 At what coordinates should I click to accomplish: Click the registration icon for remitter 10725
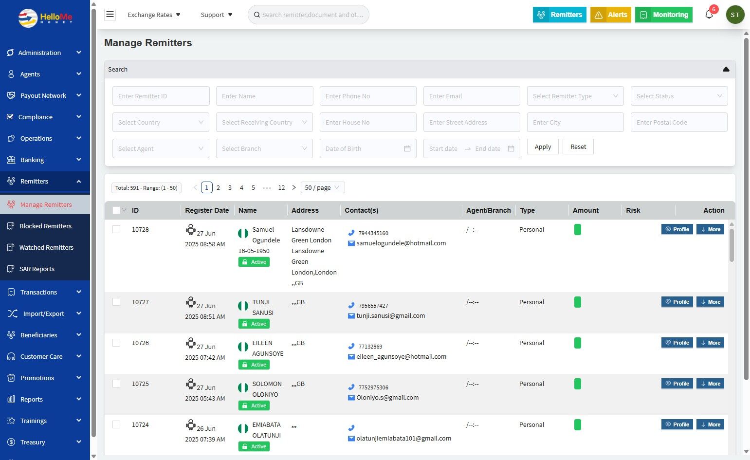(x=190, y=384)
